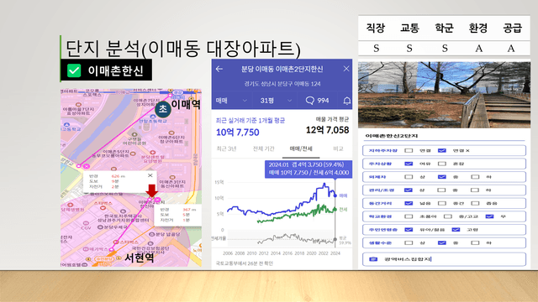Click the pink X marker left of 이매촌5단지
Viewport: 538px width, 302px height.
(x=87, y=166)
